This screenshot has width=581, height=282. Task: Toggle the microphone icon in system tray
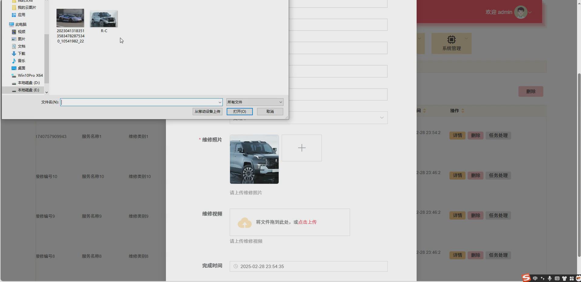coord(549,278)
